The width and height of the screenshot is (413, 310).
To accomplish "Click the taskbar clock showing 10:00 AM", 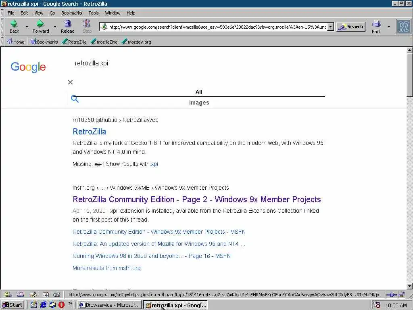I will (396, 305).
